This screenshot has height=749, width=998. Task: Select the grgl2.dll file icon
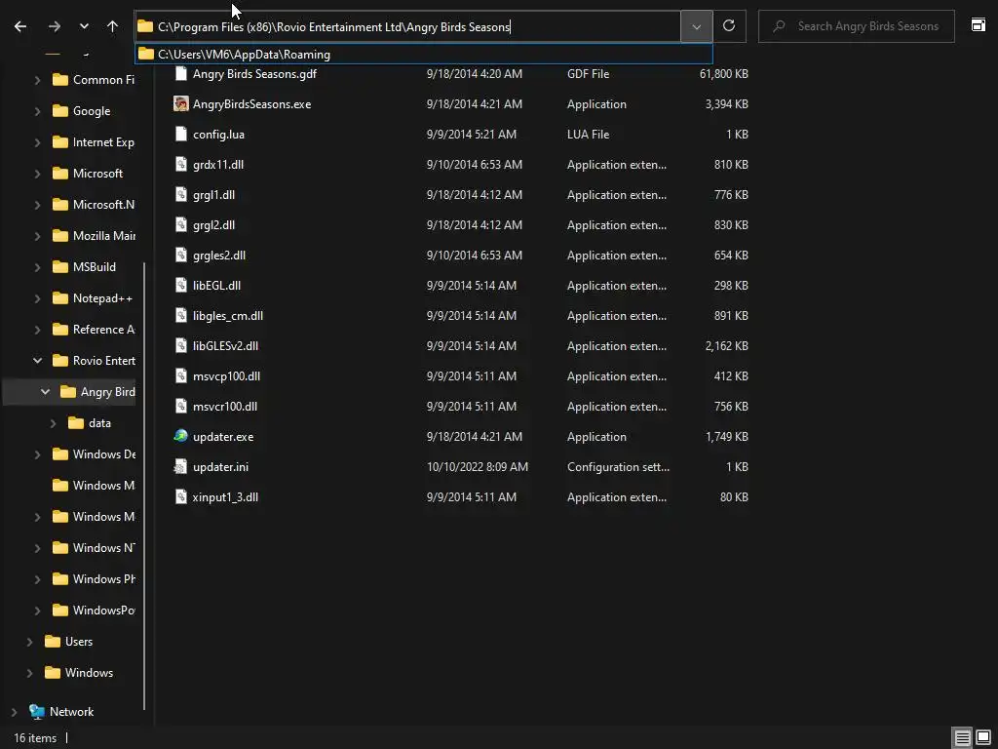pos(180,225)
